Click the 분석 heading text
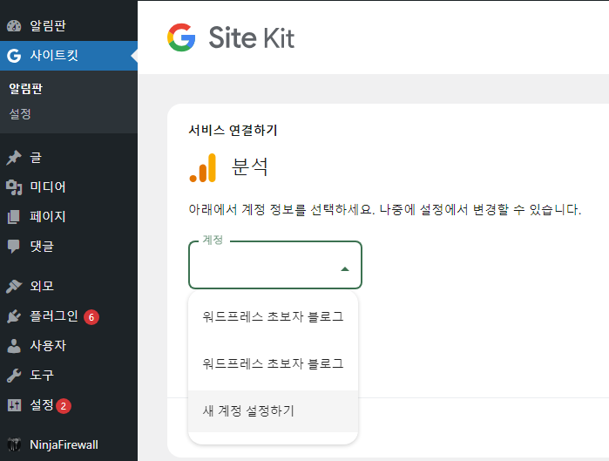The height and width of the screenshot is (461, 609). point(249,167)
